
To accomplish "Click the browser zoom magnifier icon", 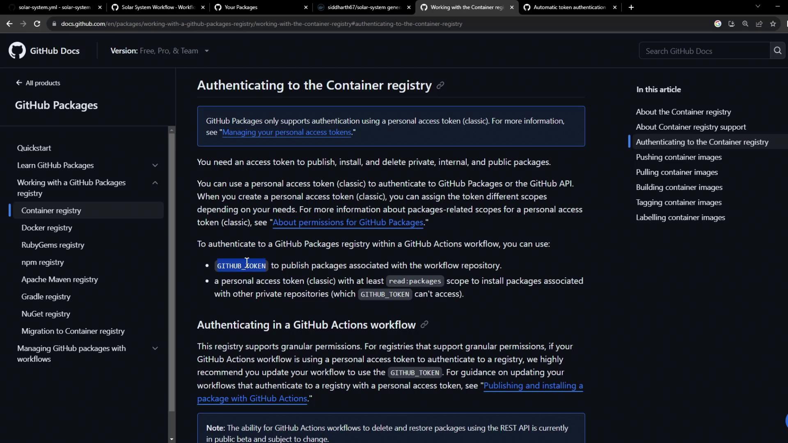I will tap(745, 24).
